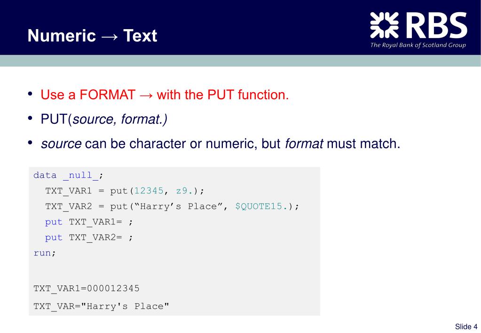Screen dimensions: 481x333
Task: Click the bullet stating source can be character or numeric
Action: (x=221, y=143)
